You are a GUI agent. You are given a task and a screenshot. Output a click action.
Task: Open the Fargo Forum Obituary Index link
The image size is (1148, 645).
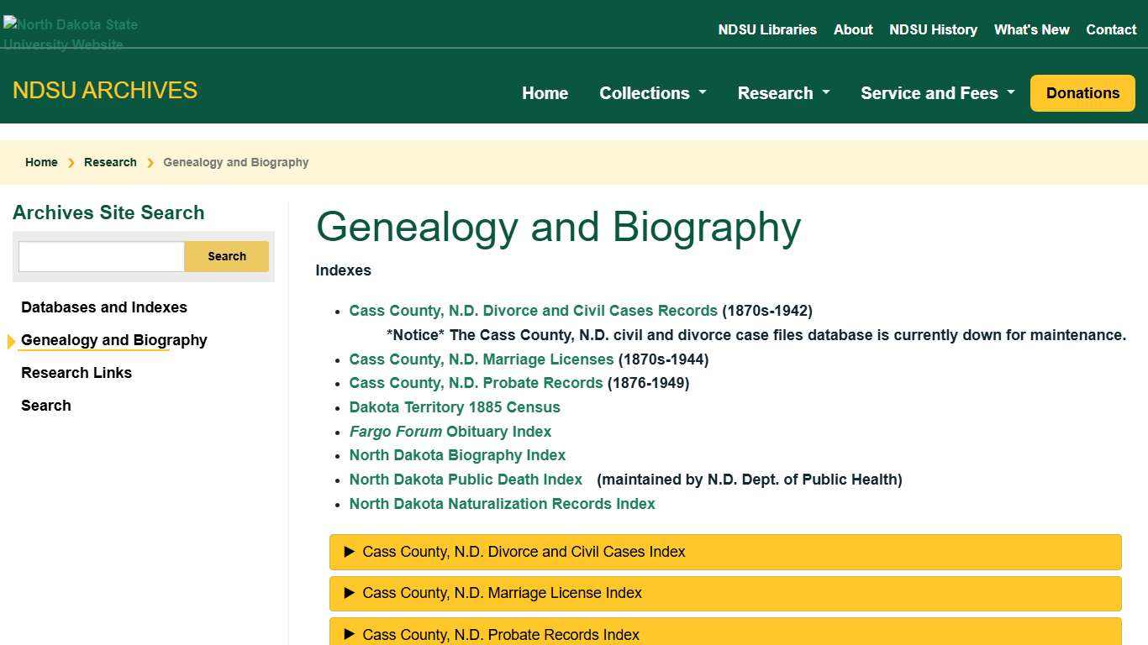pyautogui.click(x=450, y=431)
